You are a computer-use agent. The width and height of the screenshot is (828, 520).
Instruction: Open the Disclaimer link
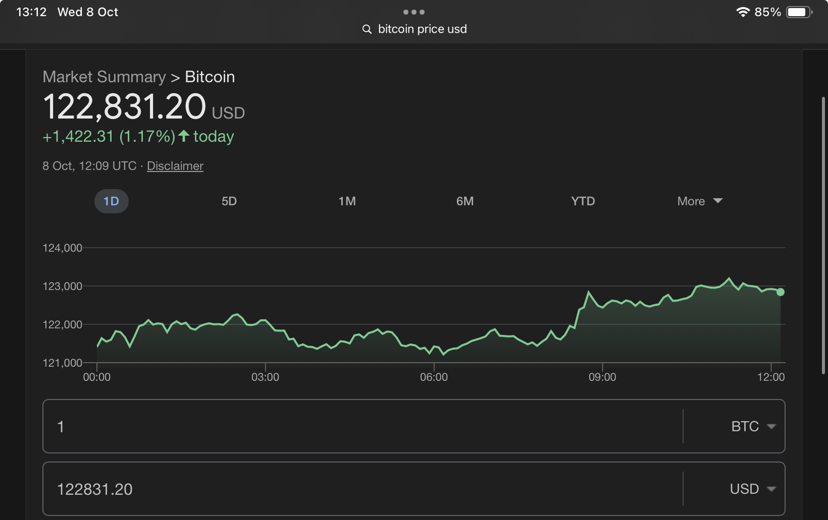tap(175, 166)
